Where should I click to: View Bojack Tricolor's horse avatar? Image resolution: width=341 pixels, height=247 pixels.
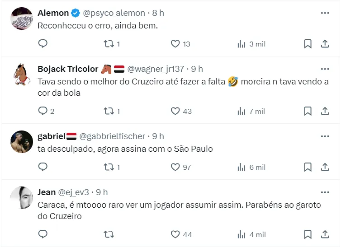point(22,75)
